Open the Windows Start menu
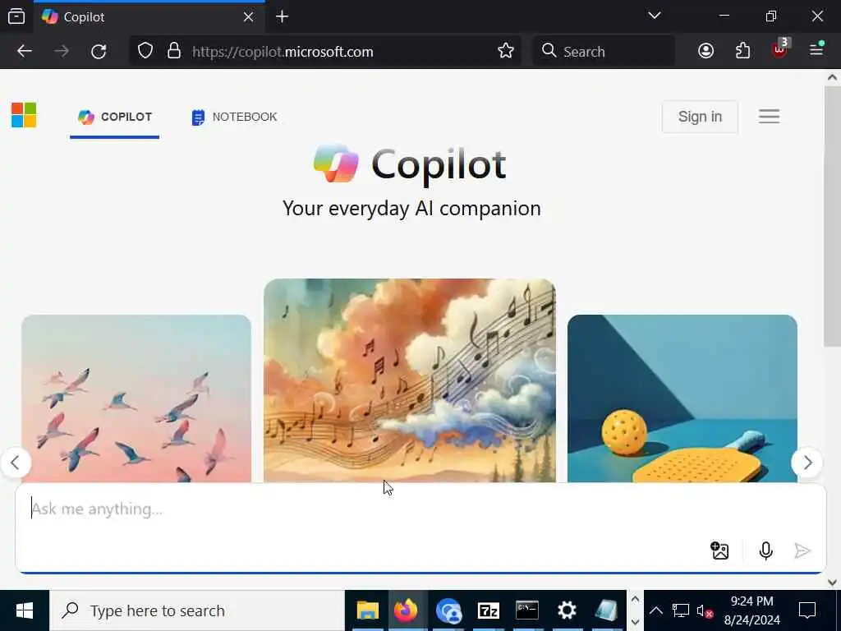Viewport: 841px width, 631px height. pos(25,610)
